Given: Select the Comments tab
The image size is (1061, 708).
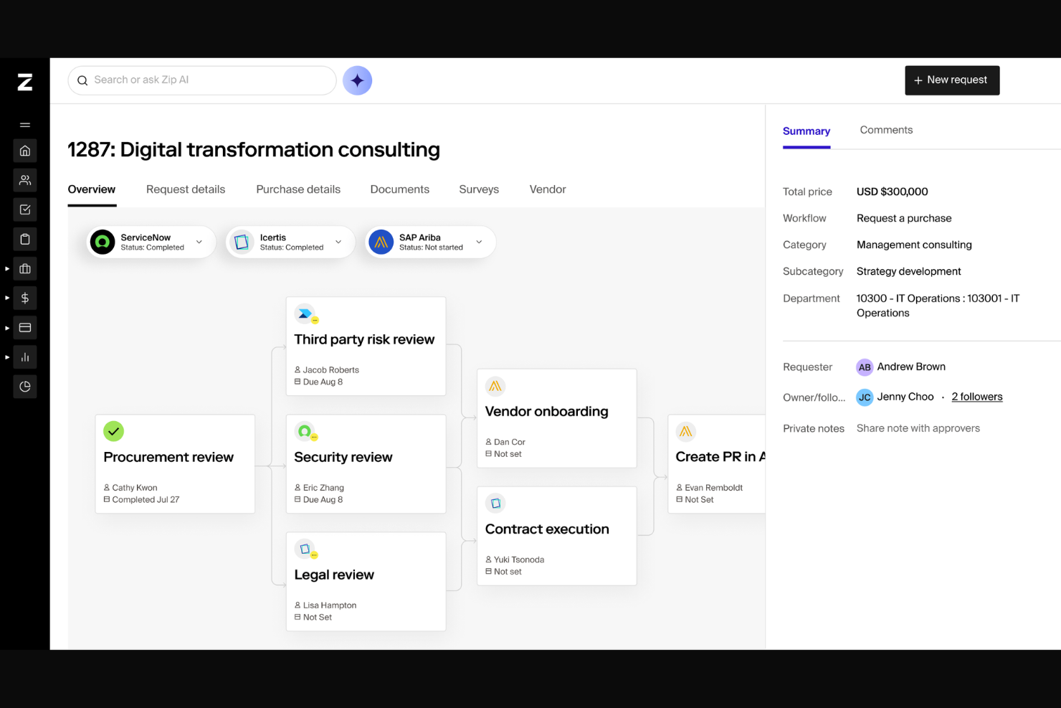Looking at the screenshot, I should [x=886, y=130].
